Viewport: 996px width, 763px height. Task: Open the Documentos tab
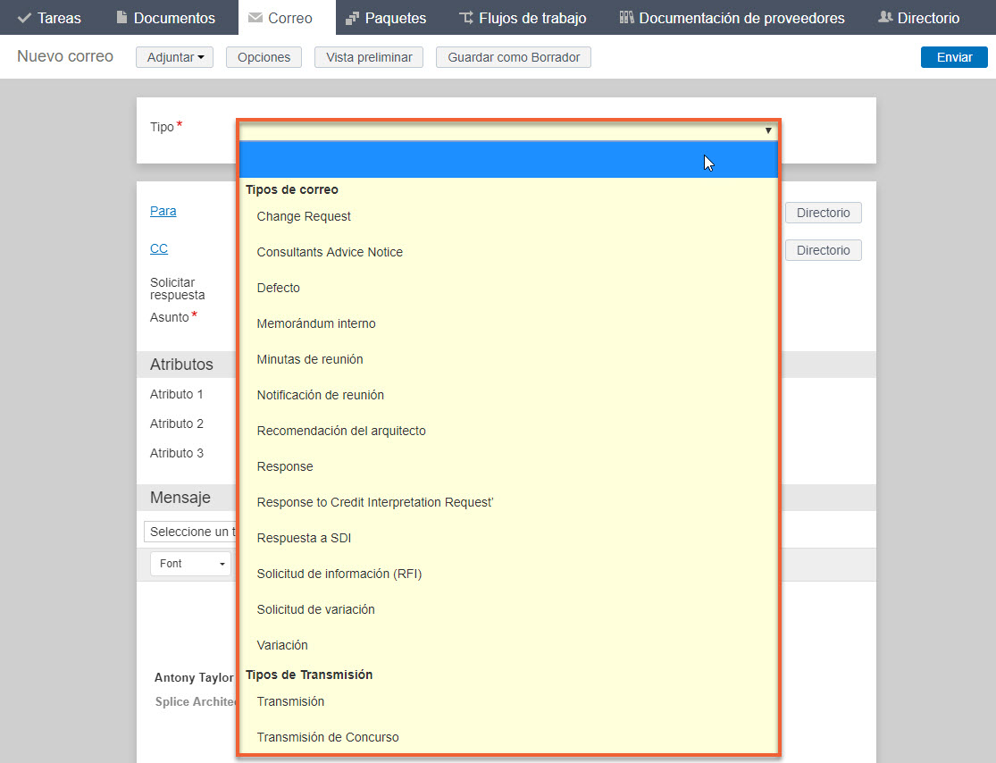166,18
